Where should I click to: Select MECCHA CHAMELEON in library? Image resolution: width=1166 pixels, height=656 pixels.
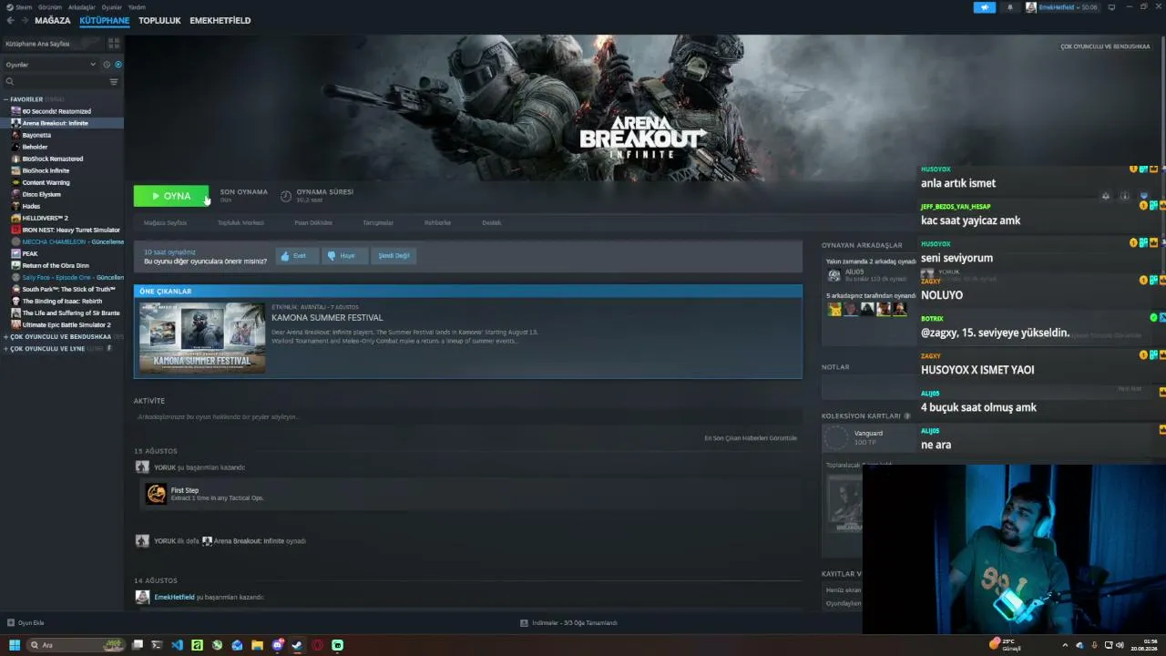pos(62,241)
